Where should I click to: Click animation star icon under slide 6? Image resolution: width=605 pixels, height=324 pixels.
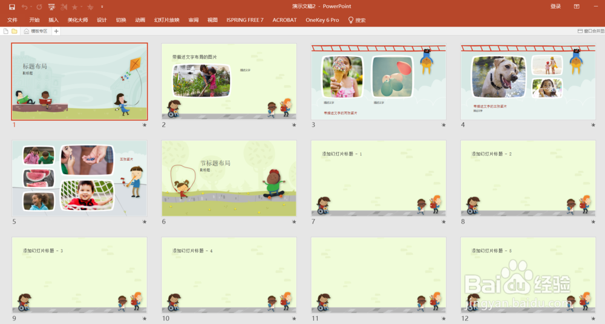point(294,222)
